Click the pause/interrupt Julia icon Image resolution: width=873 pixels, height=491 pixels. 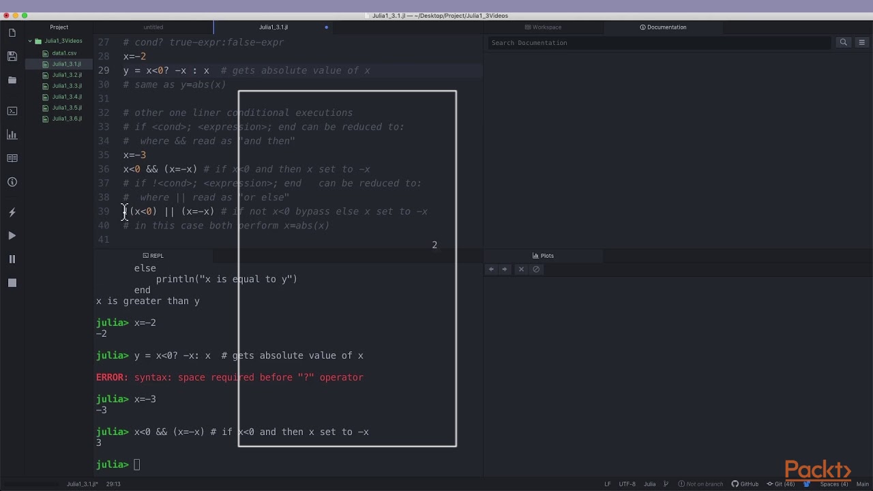click(12, 259)
